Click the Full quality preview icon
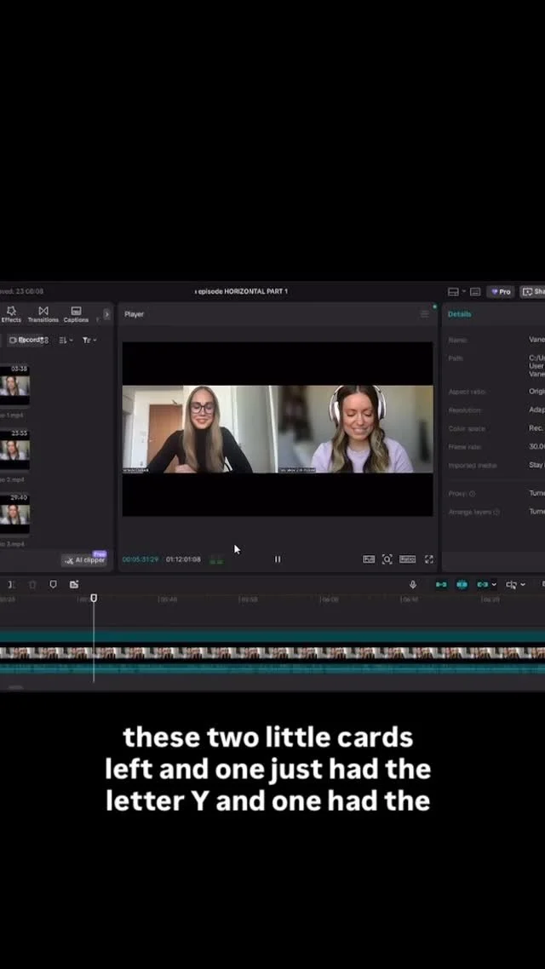The width and height of the screenshot is (545, 969). pos(369,559)
